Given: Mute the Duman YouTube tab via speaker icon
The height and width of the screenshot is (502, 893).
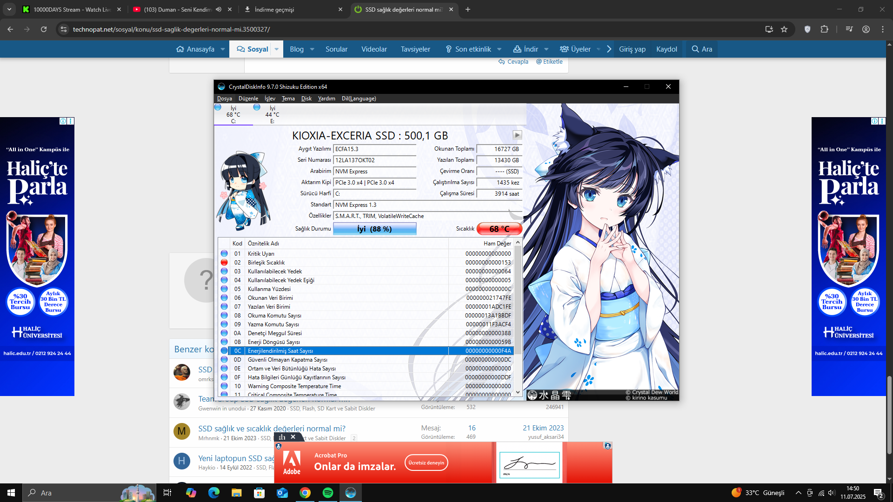Looking at the screenshot, I should point(219,9).
